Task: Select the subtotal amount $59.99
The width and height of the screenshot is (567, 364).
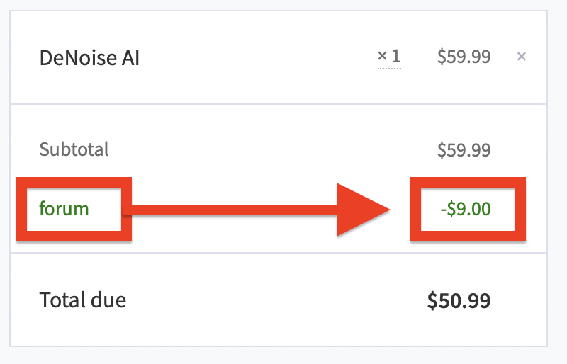Action: coord(464,149)
